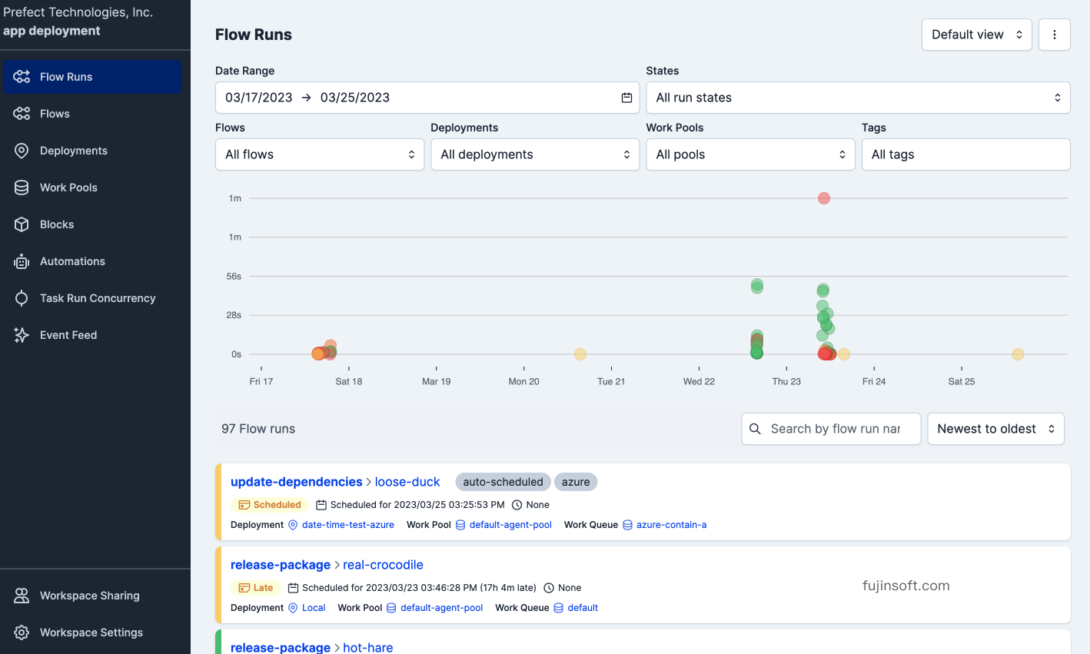1090x654 pixels.
Task: Click the Event Feed sparkle icon
Action: pos(22,335)
